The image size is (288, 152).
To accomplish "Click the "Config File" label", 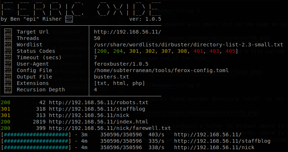I will point(34,71).
